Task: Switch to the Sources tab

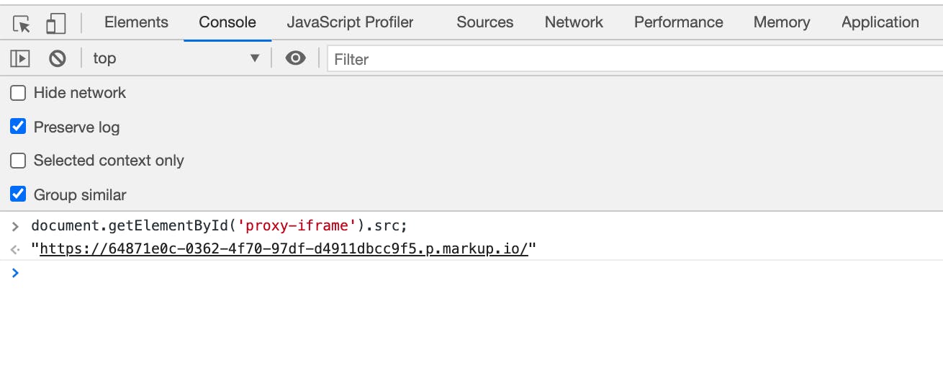Action: click(x=484, y=22)
